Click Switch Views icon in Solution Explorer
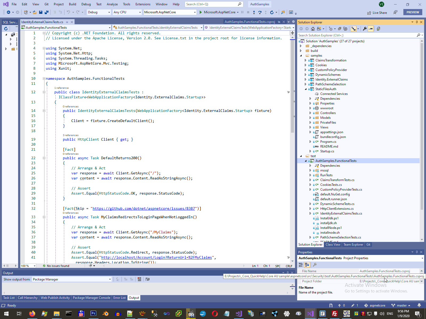The image size is (426, 319). coord(319,29)
